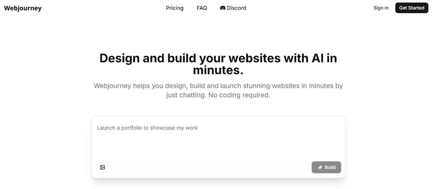Focus the website prompt text box
The height and width of the screenshot is (189, 432).
click(x=218, y=138)
